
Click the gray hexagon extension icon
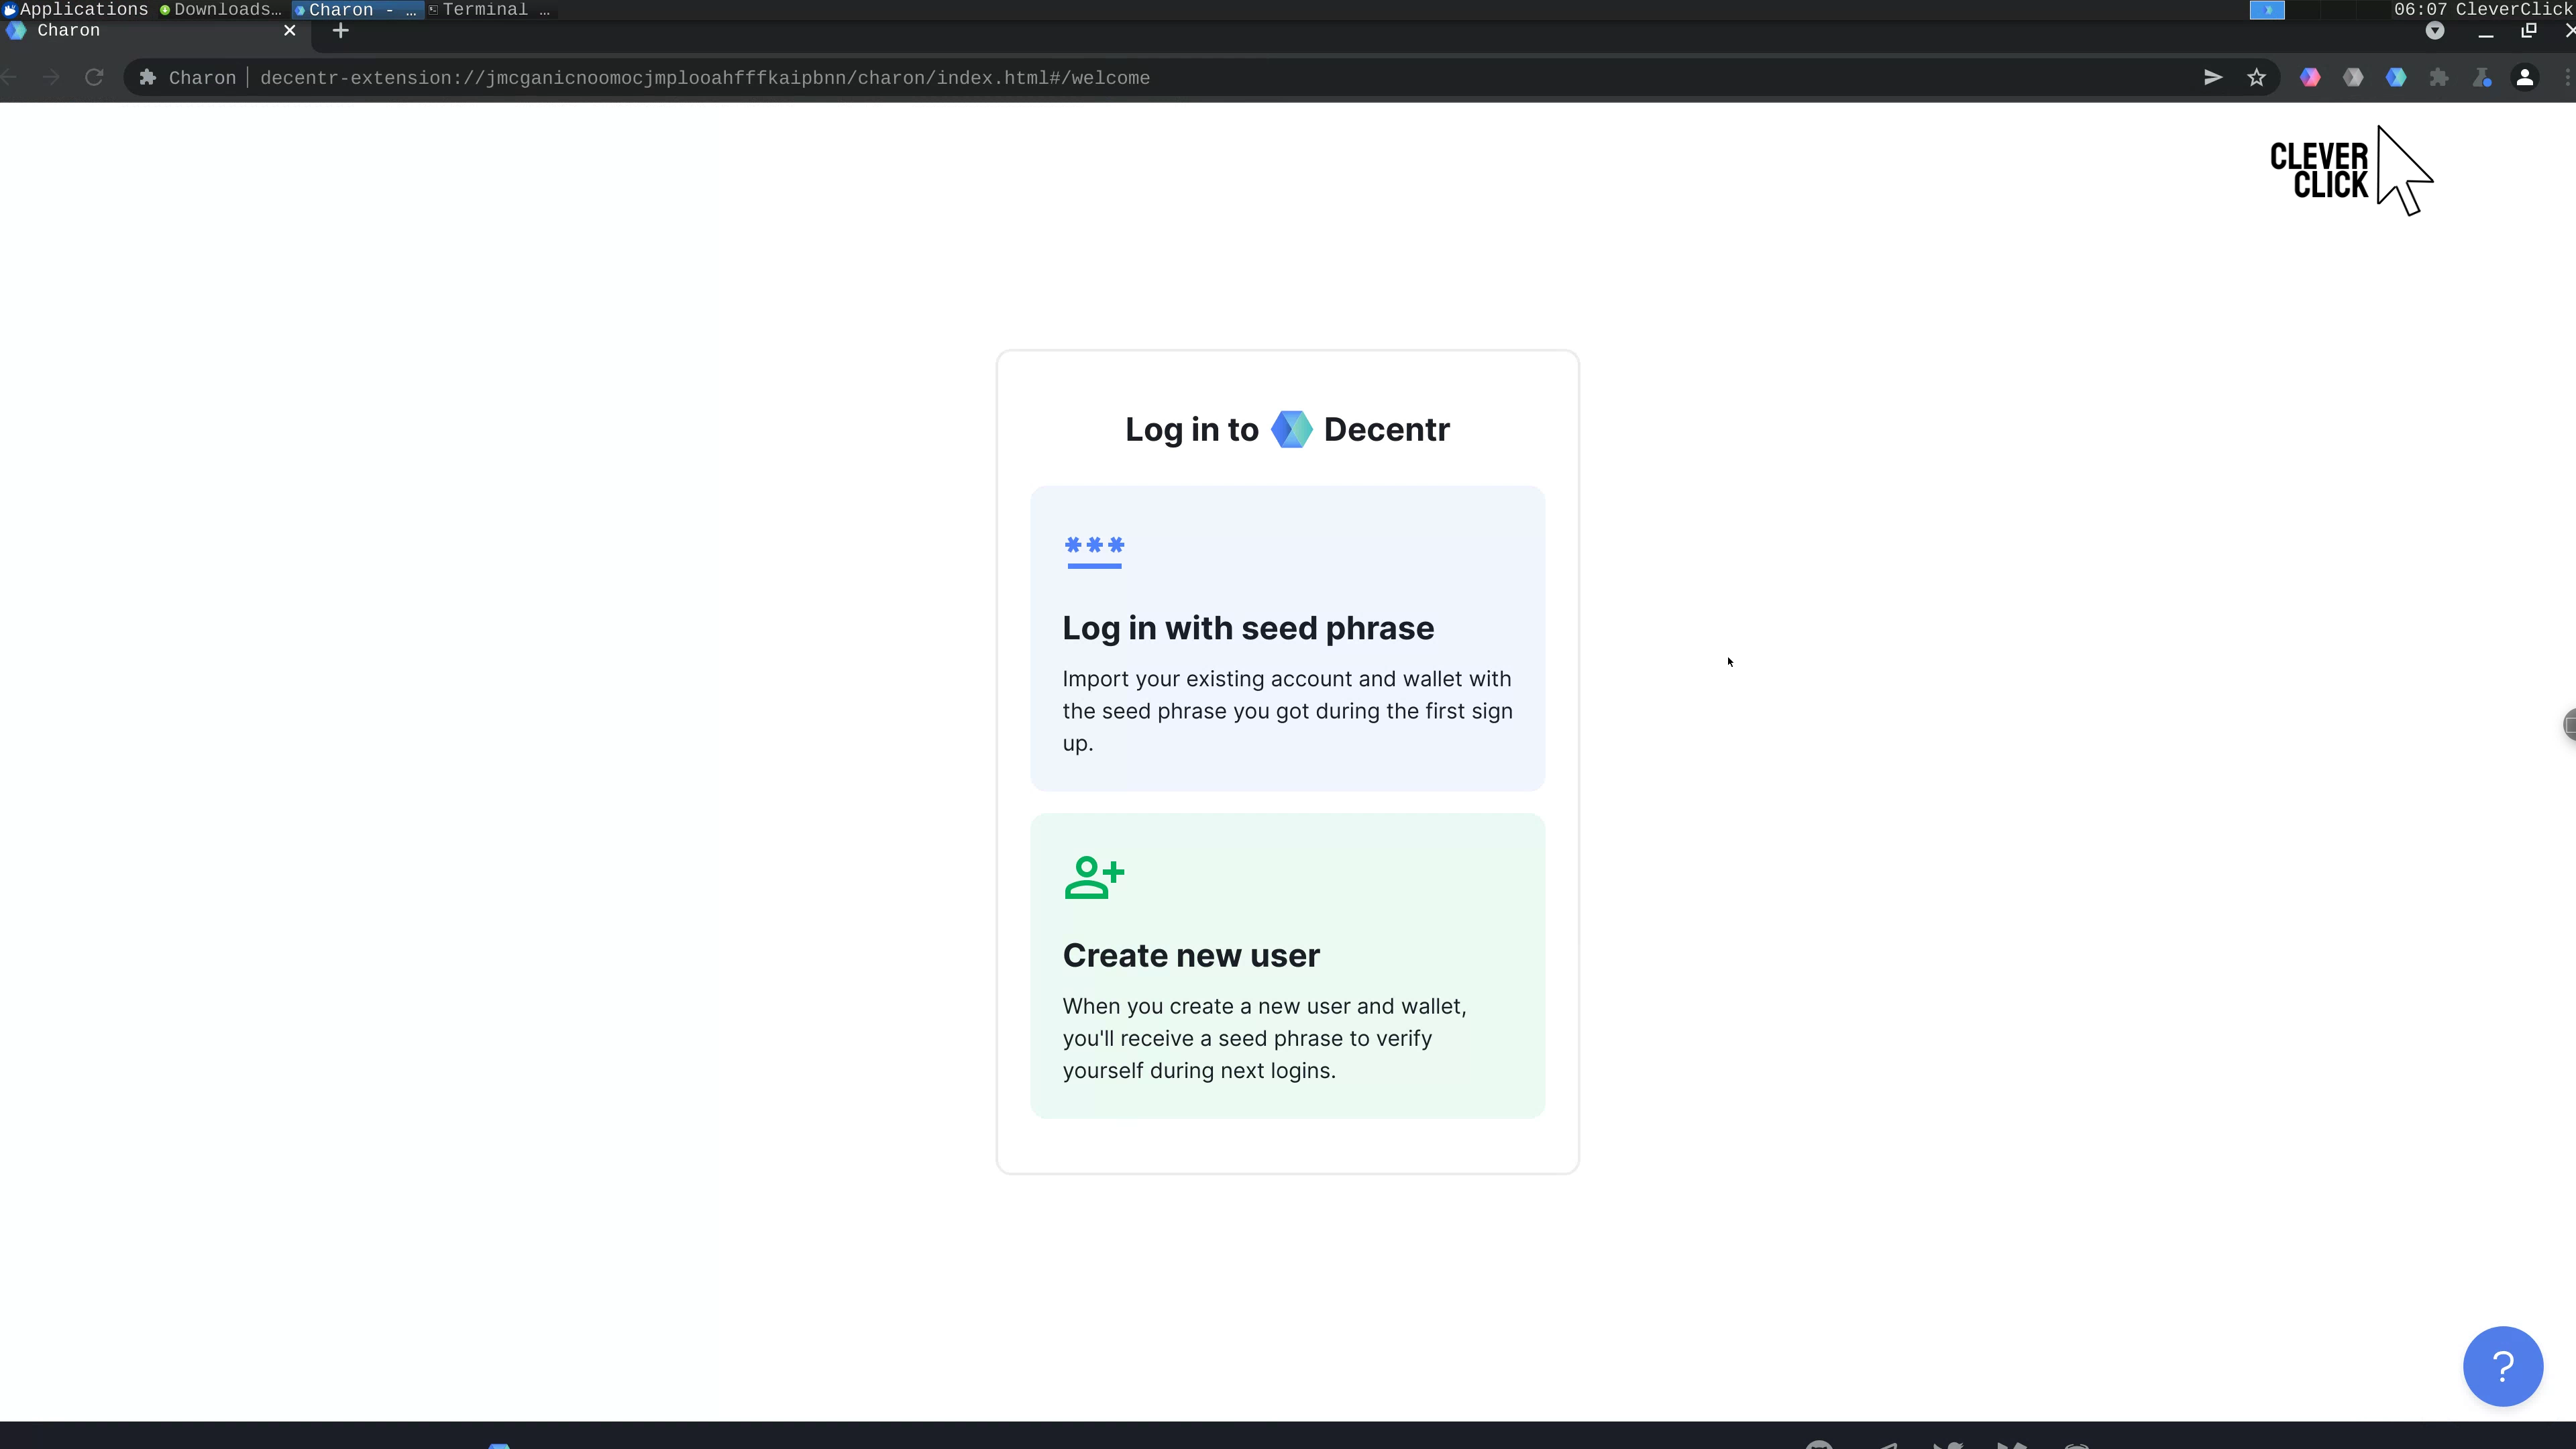tap(2352, 77)
